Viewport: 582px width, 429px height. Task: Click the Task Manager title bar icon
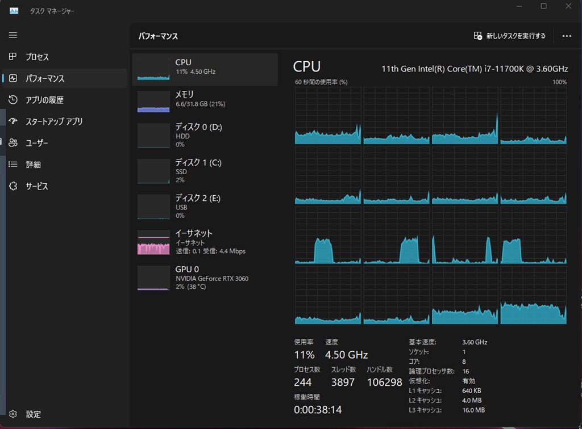tap(14, 11)
